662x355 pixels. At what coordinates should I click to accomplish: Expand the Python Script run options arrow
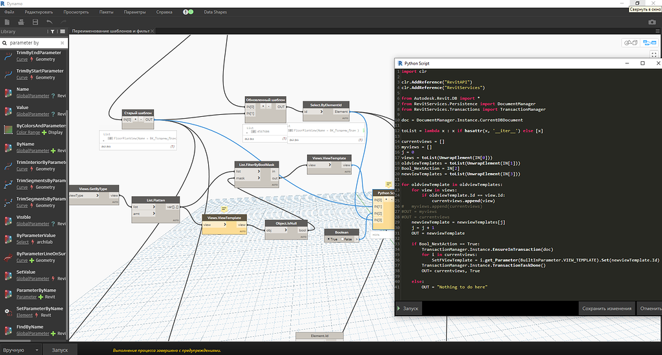(x=398, y=309)
